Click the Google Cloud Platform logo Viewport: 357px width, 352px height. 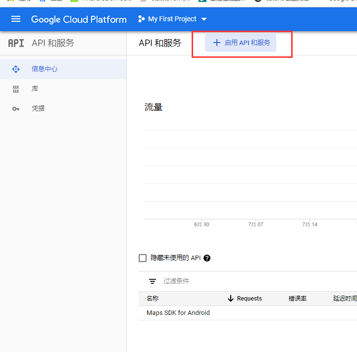(x=79, y=19)
